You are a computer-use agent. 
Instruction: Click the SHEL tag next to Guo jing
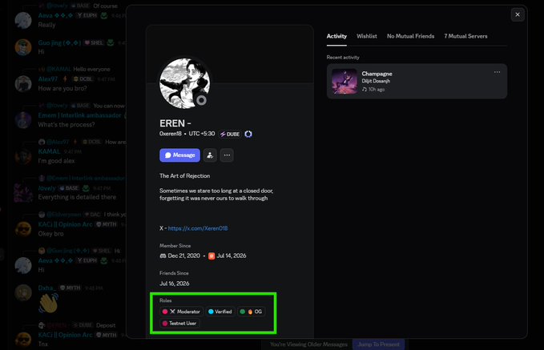click(x=94, y=42)
